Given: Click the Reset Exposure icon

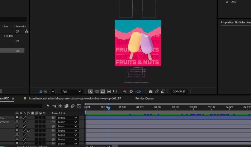Looking at the screenshot, I should (x=131, y=92).
